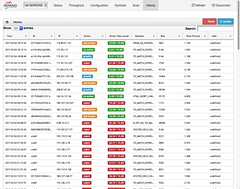The width and height of the screenshot is (240, 189).
Task: Click timestamp 2017-03-04 02:21:39
Action: click(16, 136)
